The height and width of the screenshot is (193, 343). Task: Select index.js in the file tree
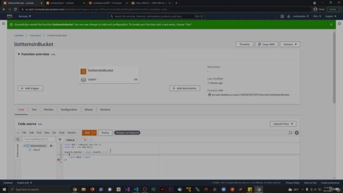tap(36, 150)
